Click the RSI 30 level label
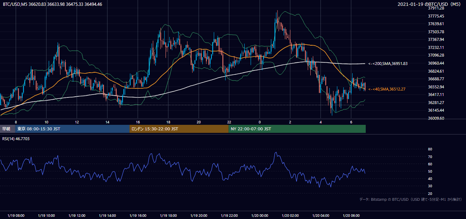This screenshot has width=466, height=219. coord(430,186)
